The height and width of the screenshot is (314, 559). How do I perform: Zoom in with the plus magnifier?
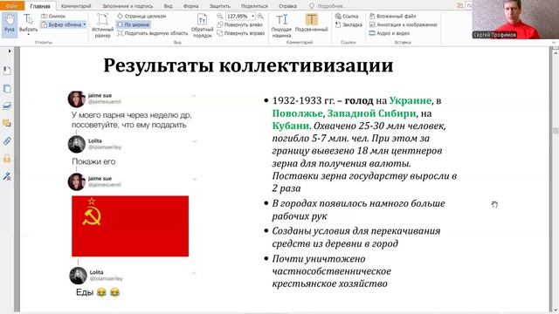coord(260,16)
